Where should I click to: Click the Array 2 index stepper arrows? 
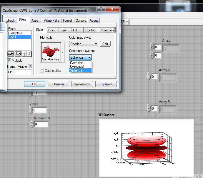click(148, 77)
